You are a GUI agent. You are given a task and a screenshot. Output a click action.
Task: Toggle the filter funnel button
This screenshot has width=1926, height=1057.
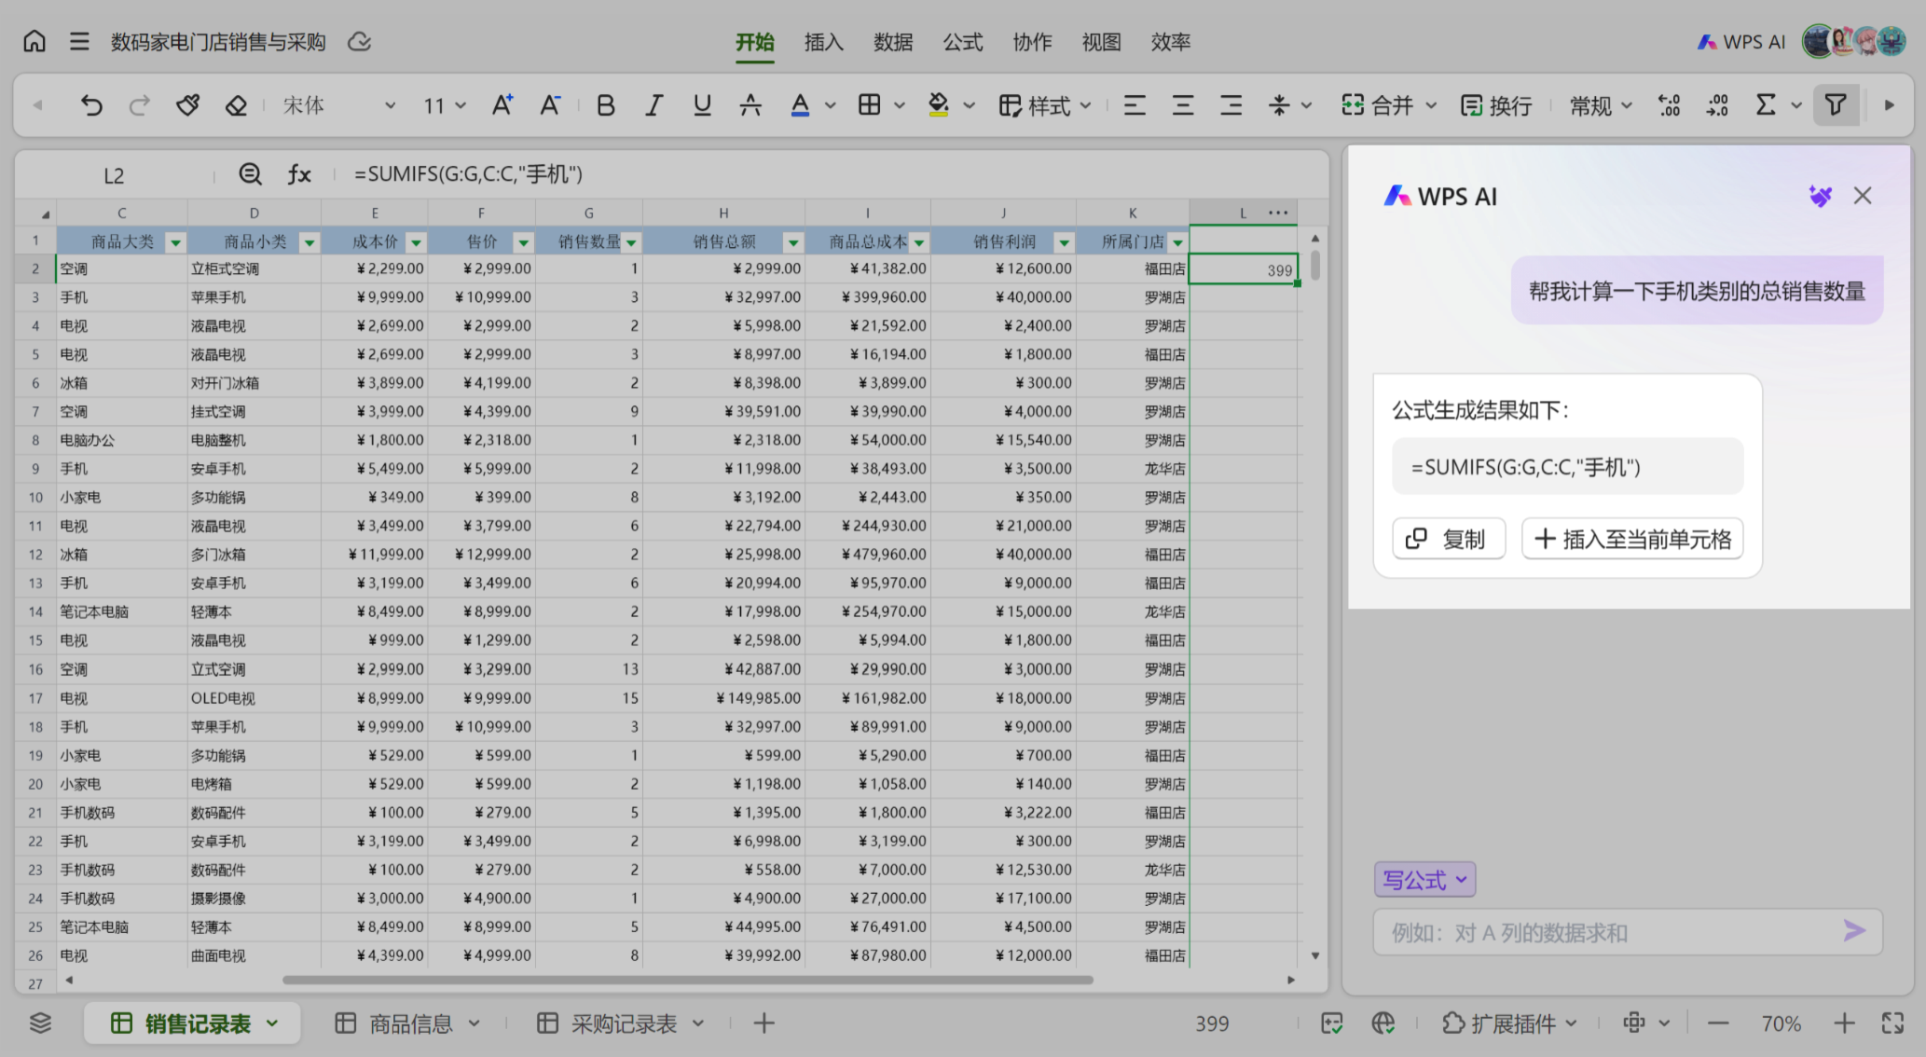coord(1835,105)
